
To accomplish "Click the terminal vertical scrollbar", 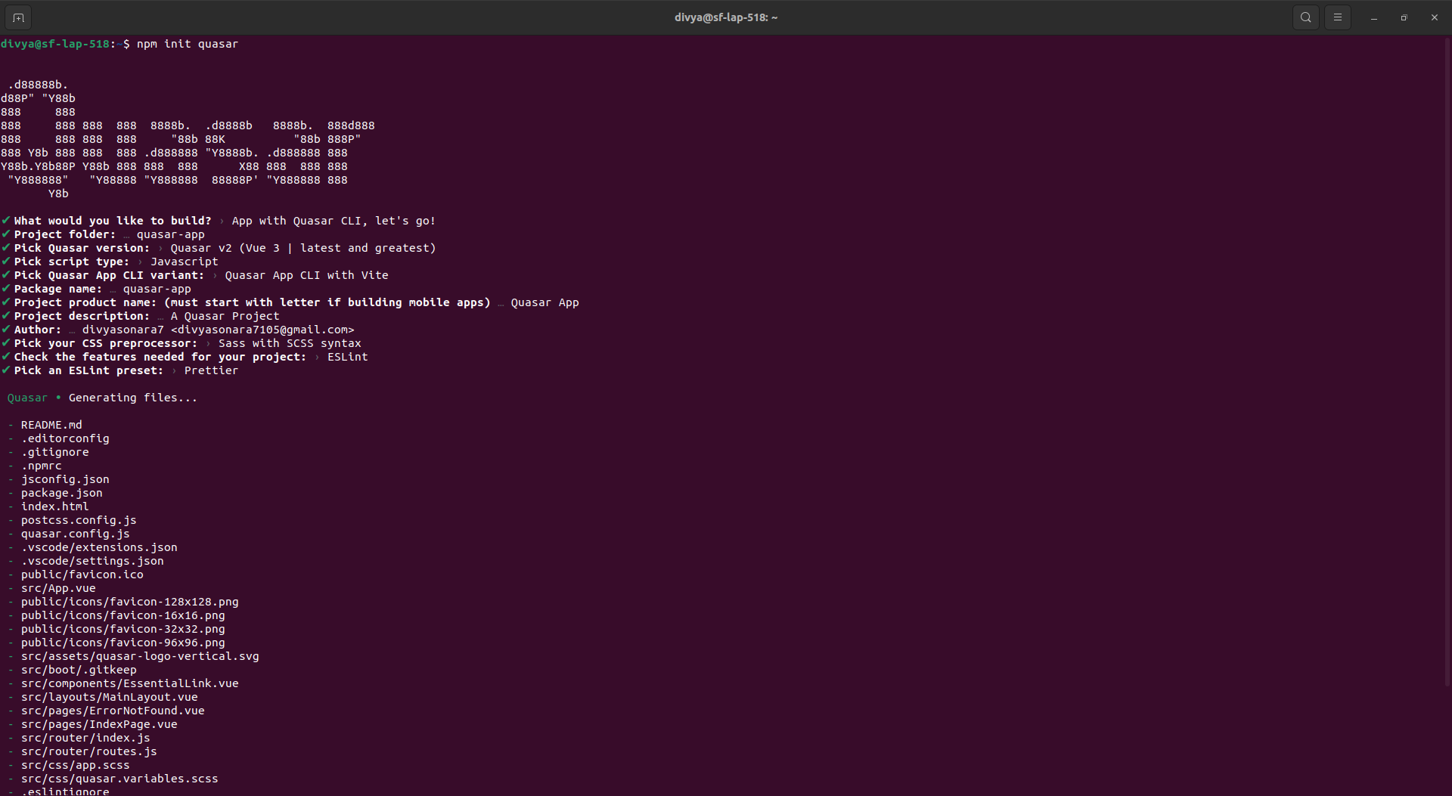I will [1447, 363].
